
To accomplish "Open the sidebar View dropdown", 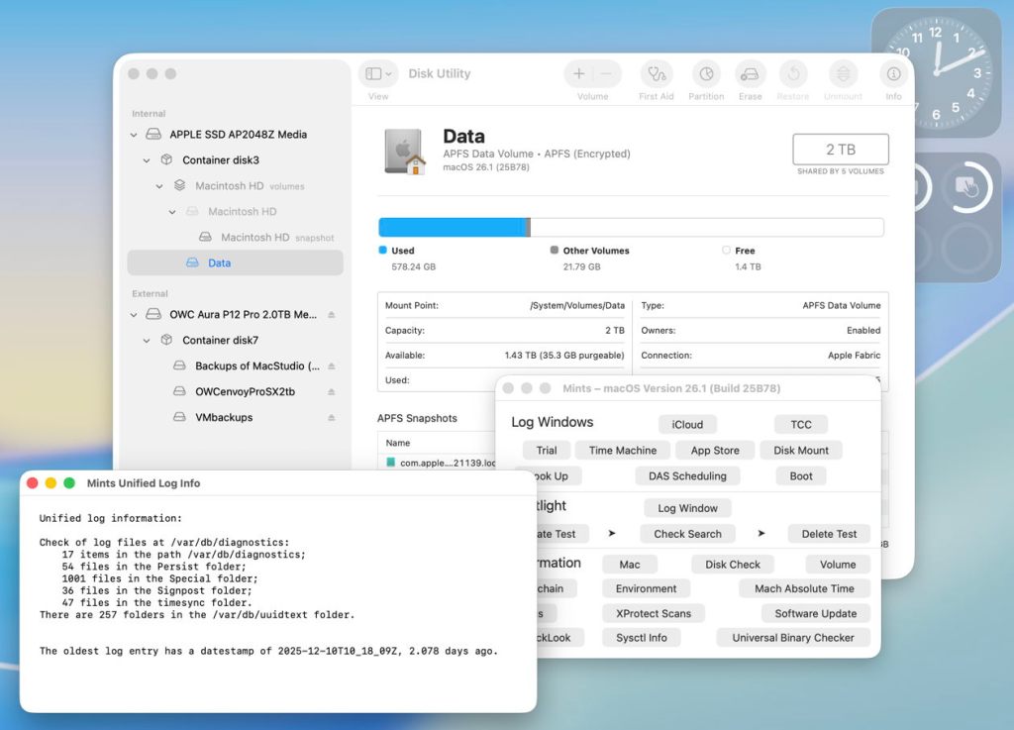I will point(377,74).
